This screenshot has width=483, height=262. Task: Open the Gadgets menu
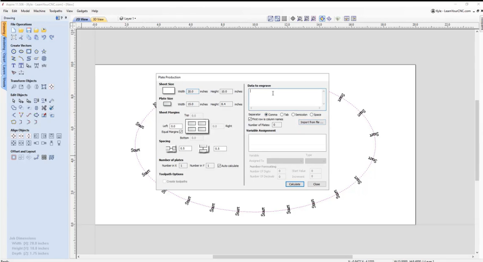point(82,11)
